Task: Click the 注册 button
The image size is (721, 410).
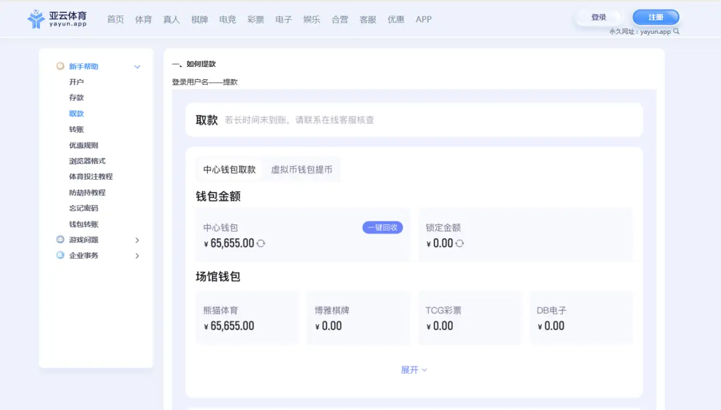Action: point(656,17)
